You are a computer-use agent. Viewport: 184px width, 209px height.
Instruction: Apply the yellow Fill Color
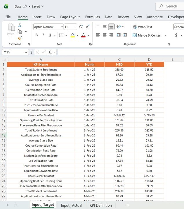click(73, 35)
